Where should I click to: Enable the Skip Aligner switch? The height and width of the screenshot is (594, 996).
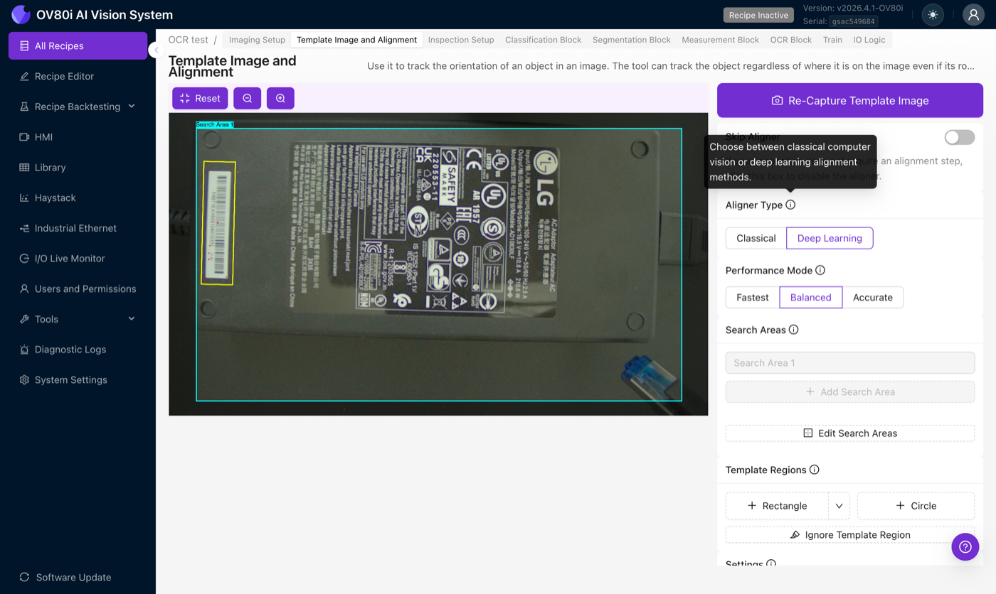tap(959, 137)
